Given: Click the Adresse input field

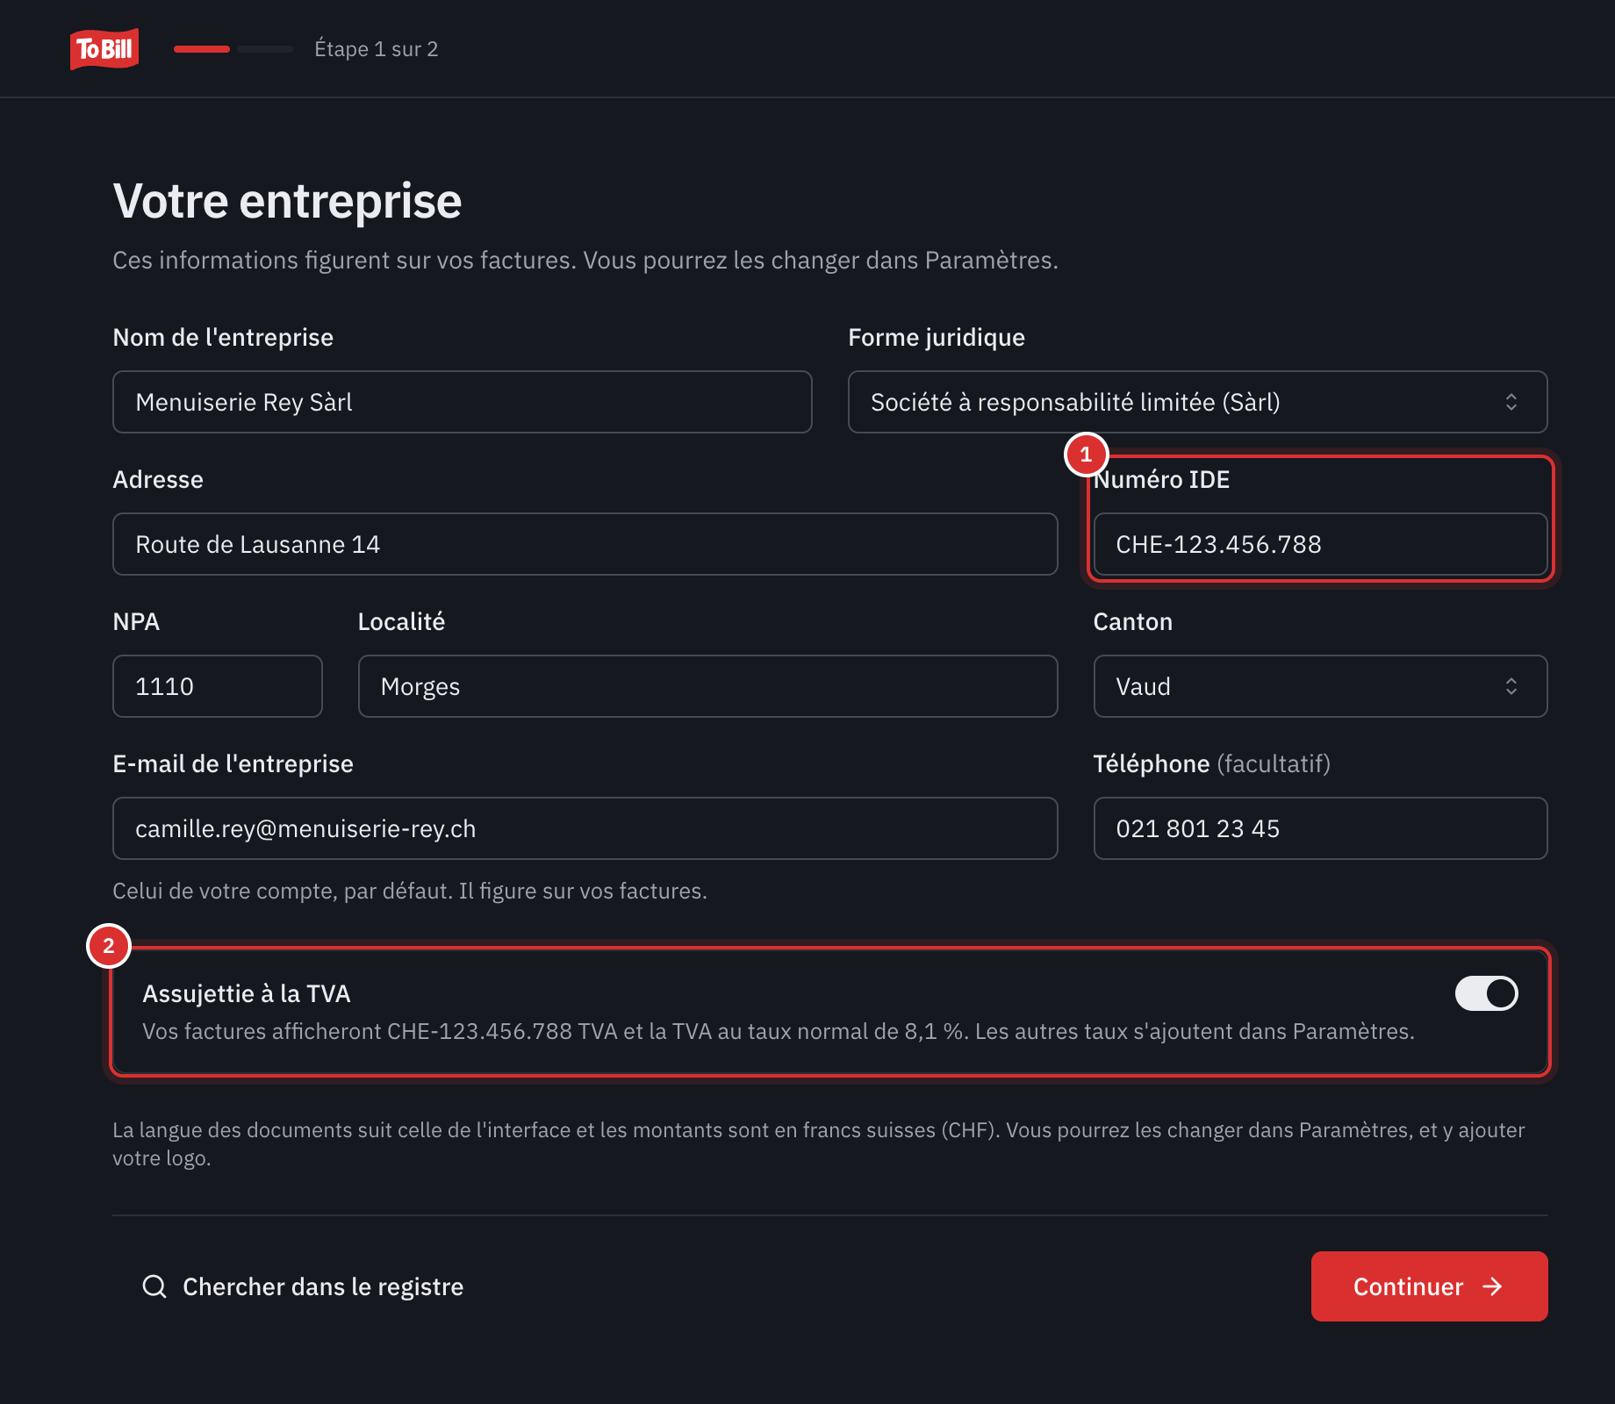Looking at the screenshot, I should pyautogui.click(x=585, y=544).
